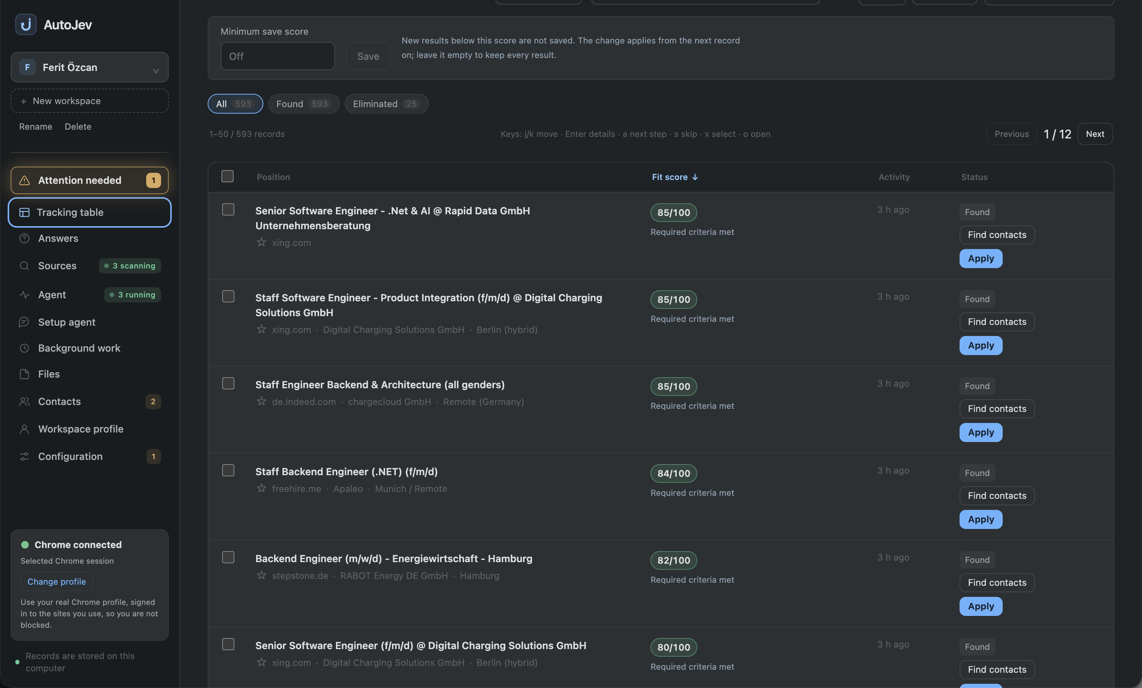Screen dimensions: 1142x688
Task: Tick the Staff Backend Engineer (.NET) row checkbox
Action: [x=228, y=470]
